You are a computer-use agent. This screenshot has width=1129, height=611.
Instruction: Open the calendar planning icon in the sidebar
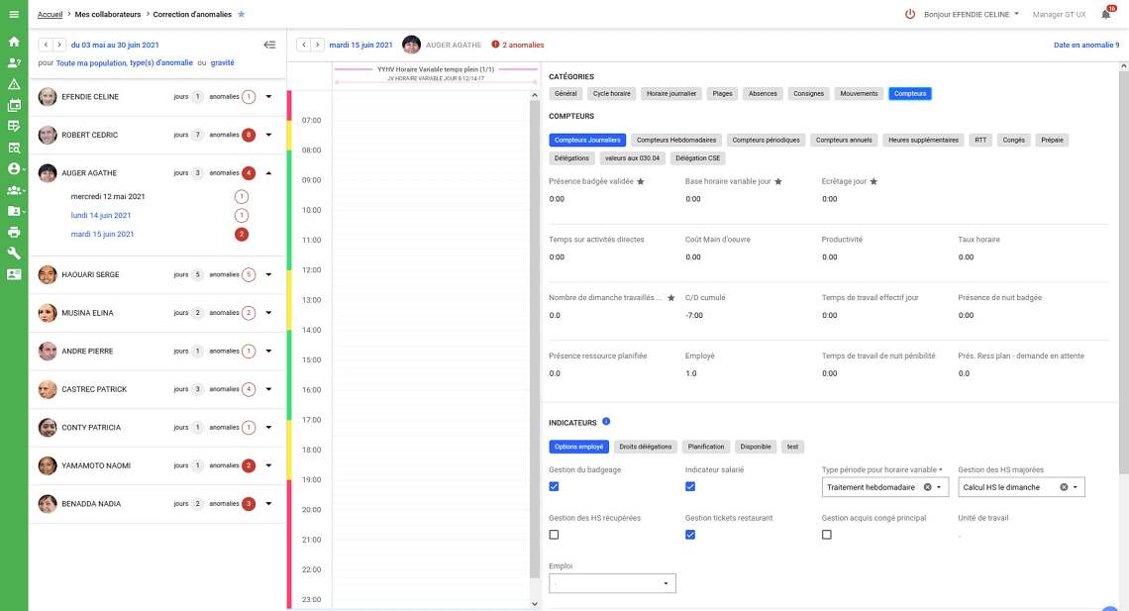tap(14, 105)
